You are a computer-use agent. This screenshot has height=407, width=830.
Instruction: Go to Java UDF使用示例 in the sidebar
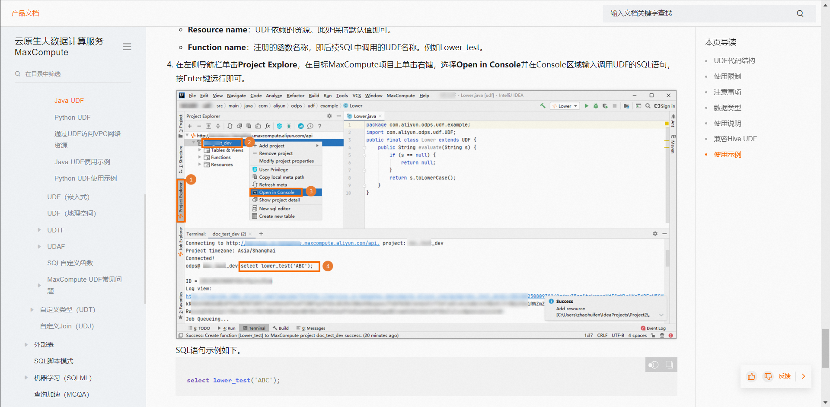[x=82, y=162]
